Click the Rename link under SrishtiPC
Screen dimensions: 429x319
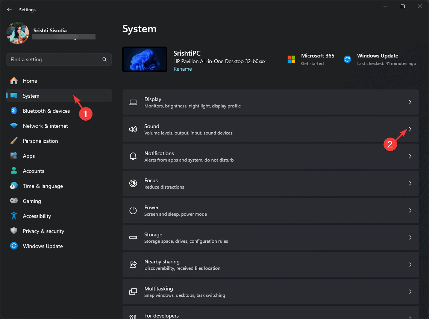point(183,69)
